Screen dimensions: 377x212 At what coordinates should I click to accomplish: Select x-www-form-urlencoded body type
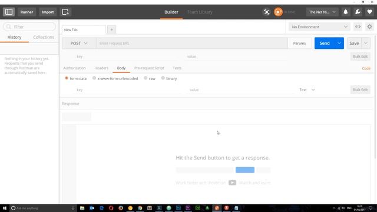point(94,78)
